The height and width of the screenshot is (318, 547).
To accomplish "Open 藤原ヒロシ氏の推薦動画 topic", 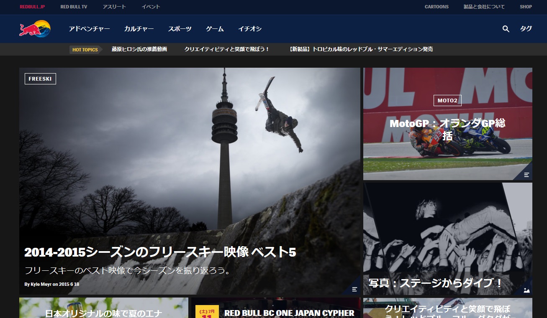I will (139, 49).
